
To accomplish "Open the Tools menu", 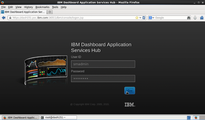I will coord(55,7).
